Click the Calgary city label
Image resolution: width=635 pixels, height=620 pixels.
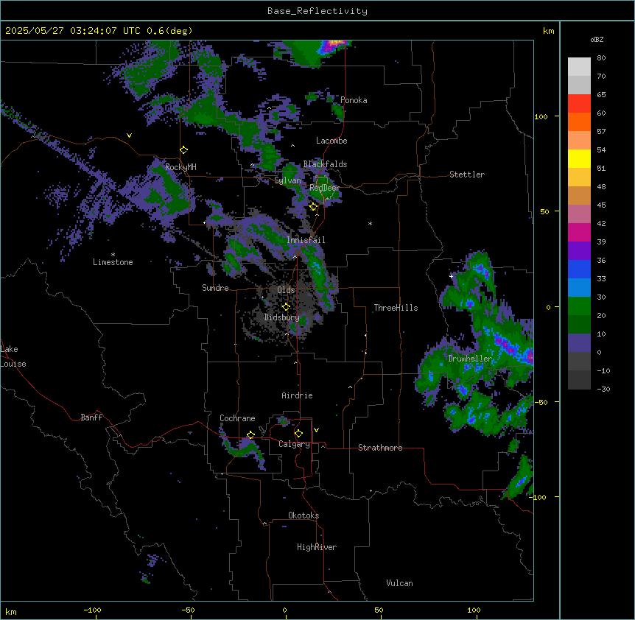click(294, 444)
